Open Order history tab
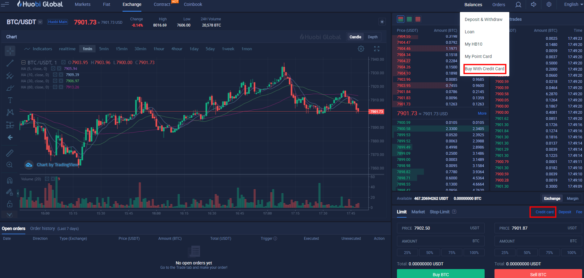 point(43,228)
